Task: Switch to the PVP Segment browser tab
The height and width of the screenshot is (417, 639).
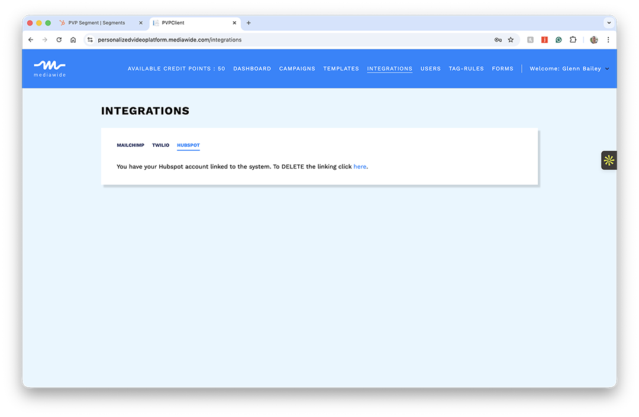Action: point(96,23)
